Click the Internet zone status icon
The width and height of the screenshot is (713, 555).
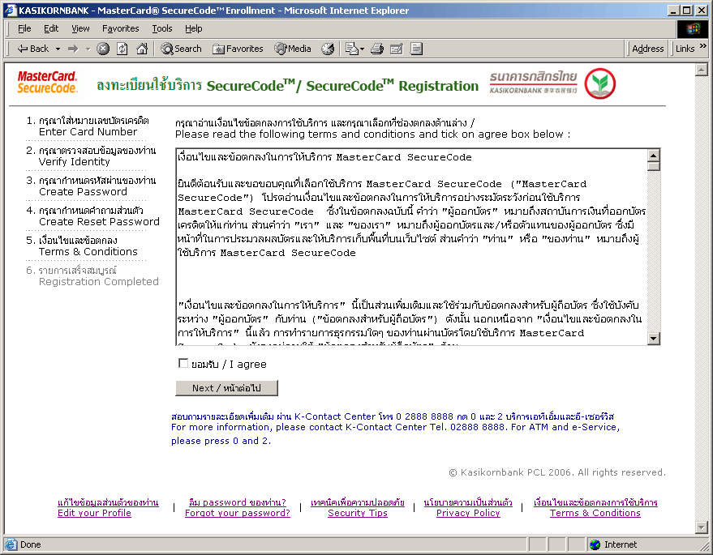click(x=595, y=544)
